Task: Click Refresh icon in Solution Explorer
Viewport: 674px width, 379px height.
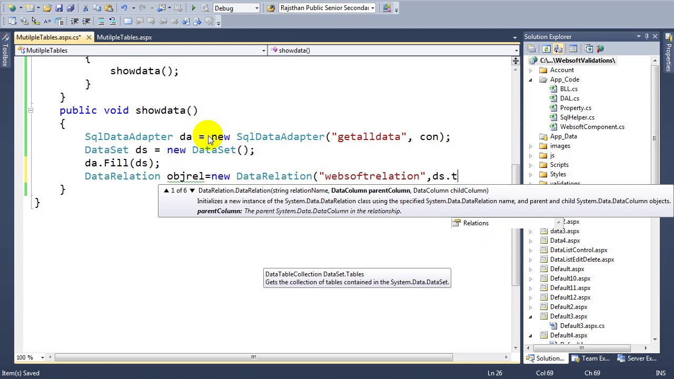Action: pos(547,48)
